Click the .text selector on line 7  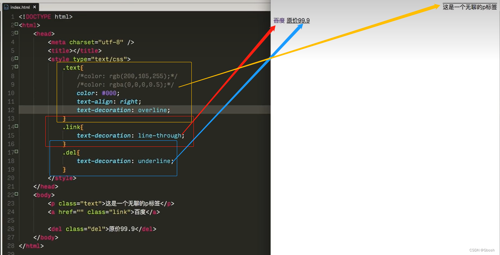(x=72, y=68)
